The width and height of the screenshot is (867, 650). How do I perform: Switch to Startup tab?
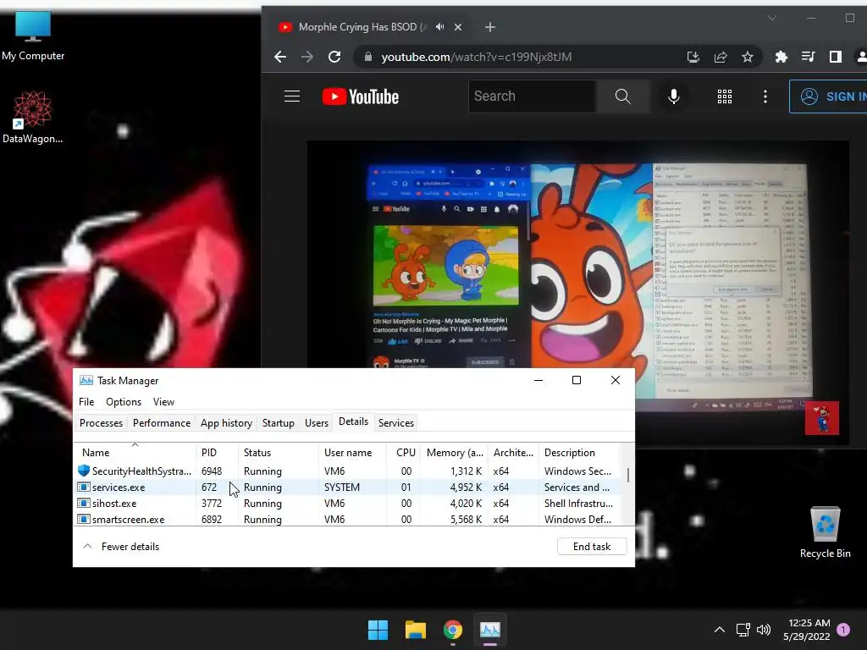(x=278, y=423)
